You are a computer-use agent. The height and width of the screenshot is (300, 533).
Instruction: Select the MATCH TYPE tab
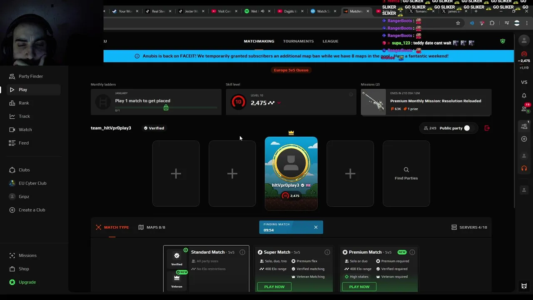(x=112, y=227)
